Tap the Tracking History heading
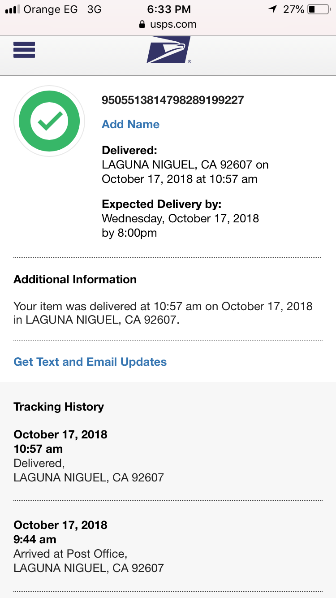Viewport: 336px width, 598px height. 59,407
